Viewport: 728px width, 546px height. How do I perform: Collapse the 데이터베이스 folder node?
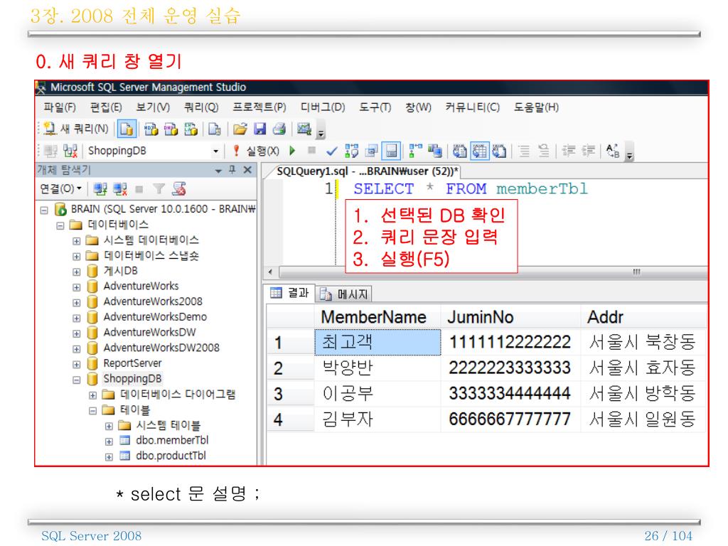60,225
